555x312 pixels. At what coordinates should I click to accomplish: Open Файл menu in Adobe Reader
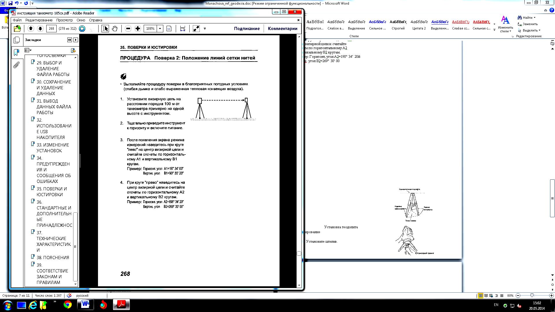[17, 20]
